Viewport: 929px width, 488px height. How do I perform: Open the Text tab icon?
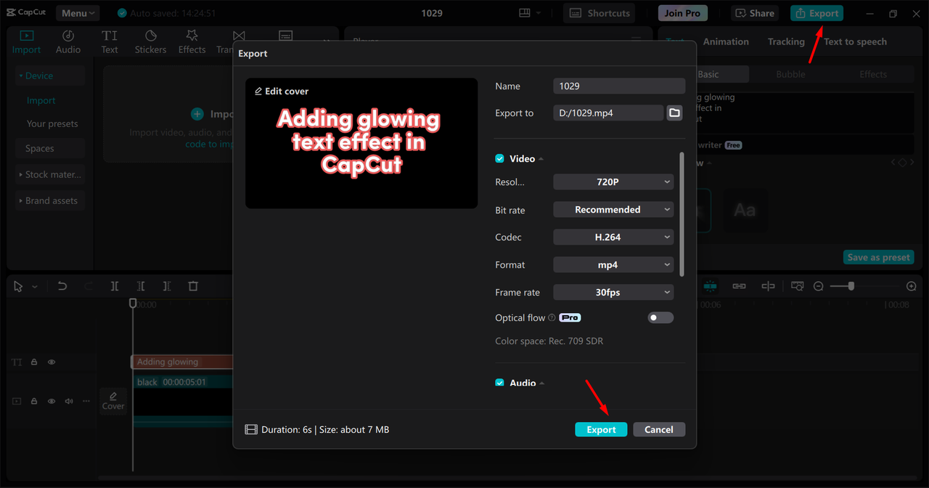110,36
